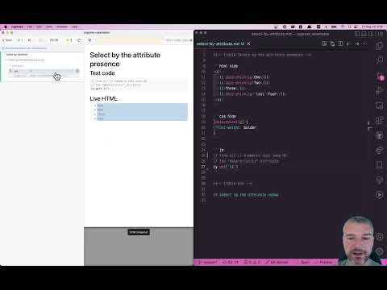Click the Prettier status bar item

(x=323, y=262)
